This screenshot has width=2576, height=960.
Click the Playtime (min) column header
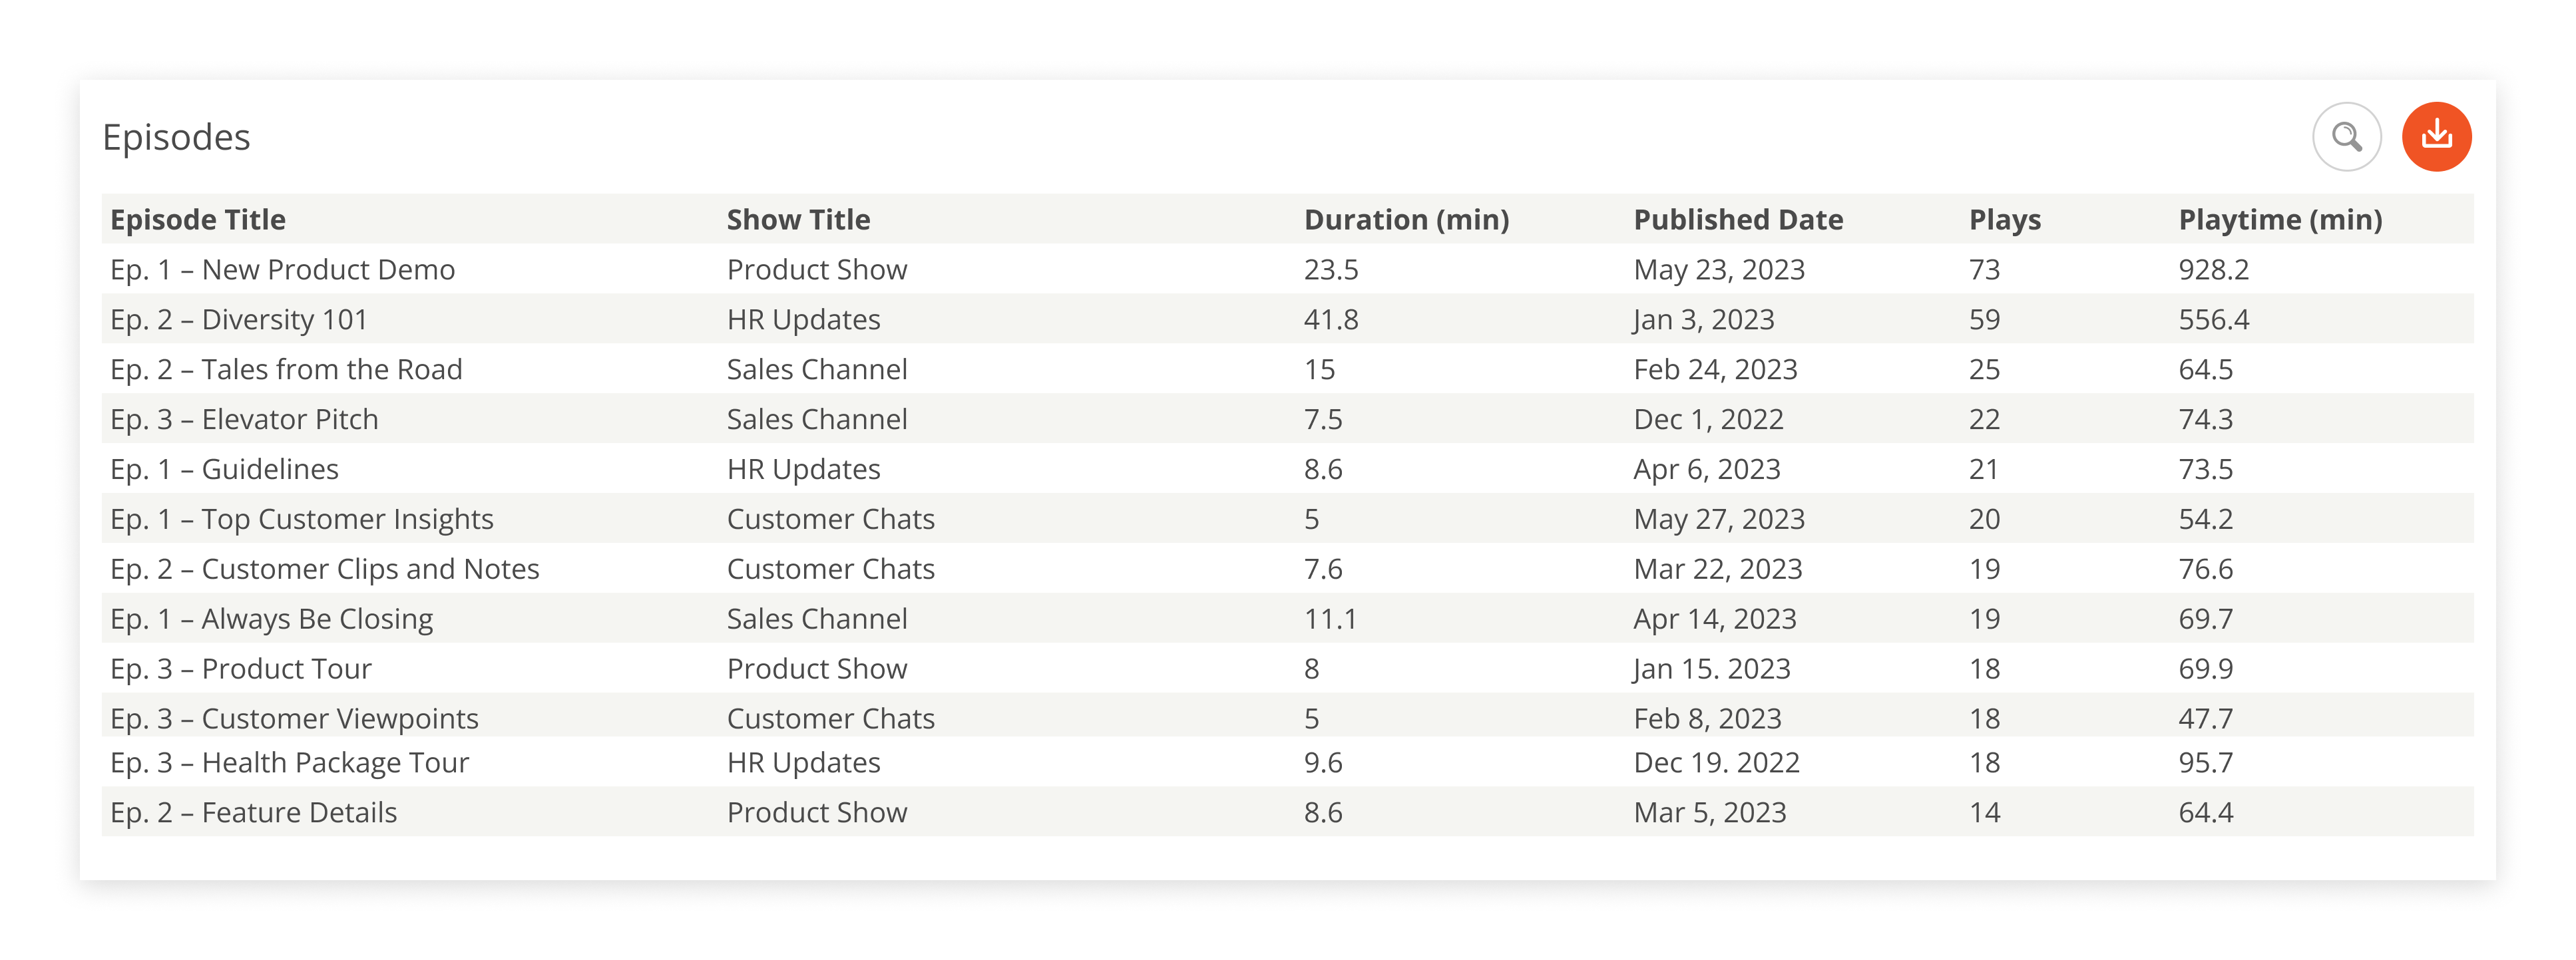tap(2280, 220)
